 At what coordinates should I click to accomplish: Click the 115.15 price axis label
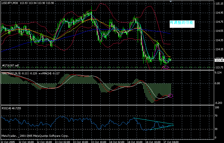(x=219, y=4)
